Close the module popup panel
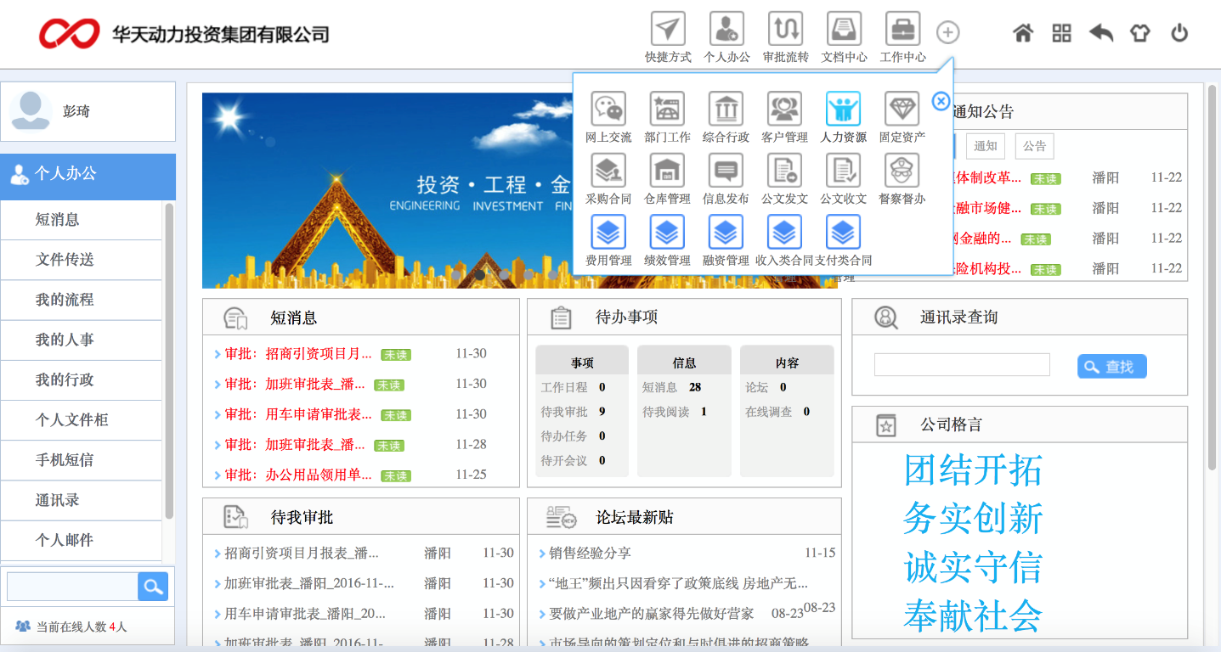Screen dimensions: 1221x652 tap(941, 102)
